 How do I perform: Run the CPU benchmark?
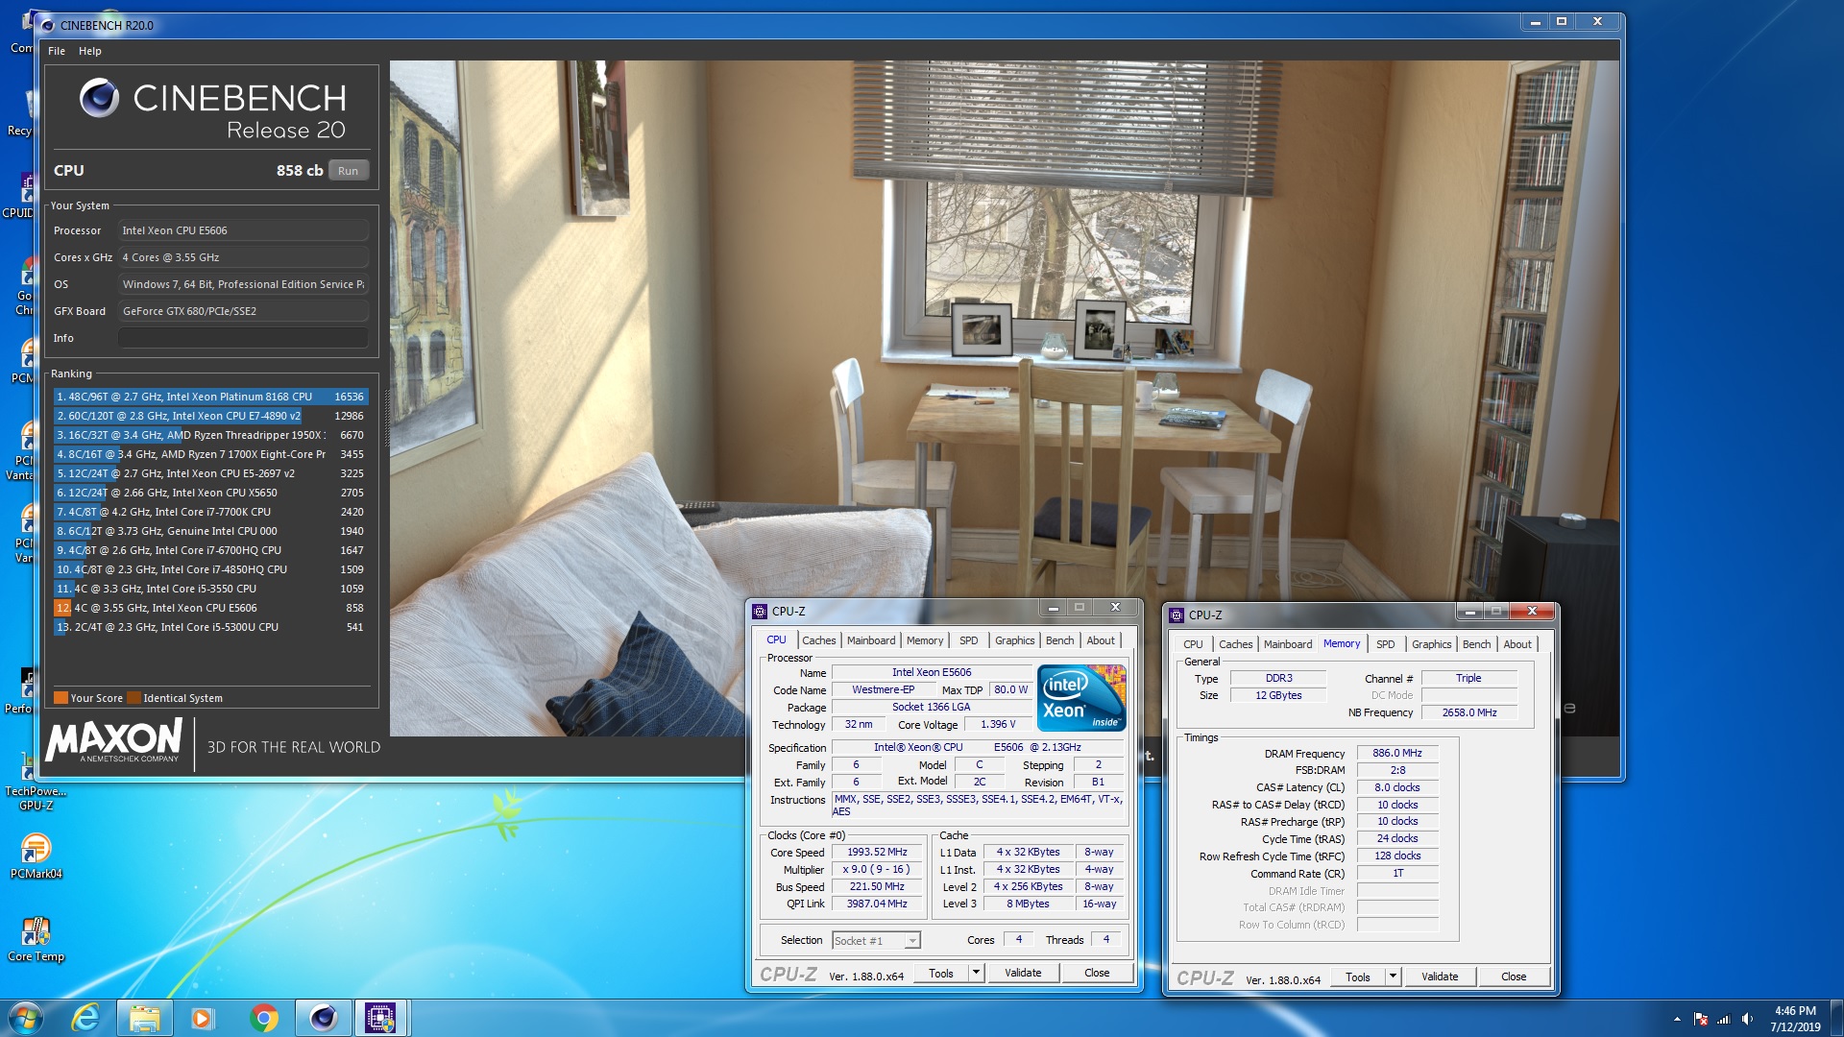tap(348, 171)
